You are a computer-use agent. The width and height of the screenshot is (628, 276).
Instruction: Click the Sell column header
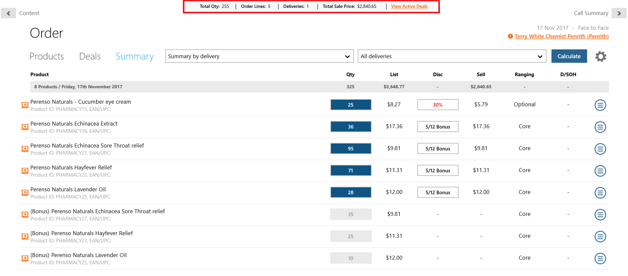pos(481,75)
